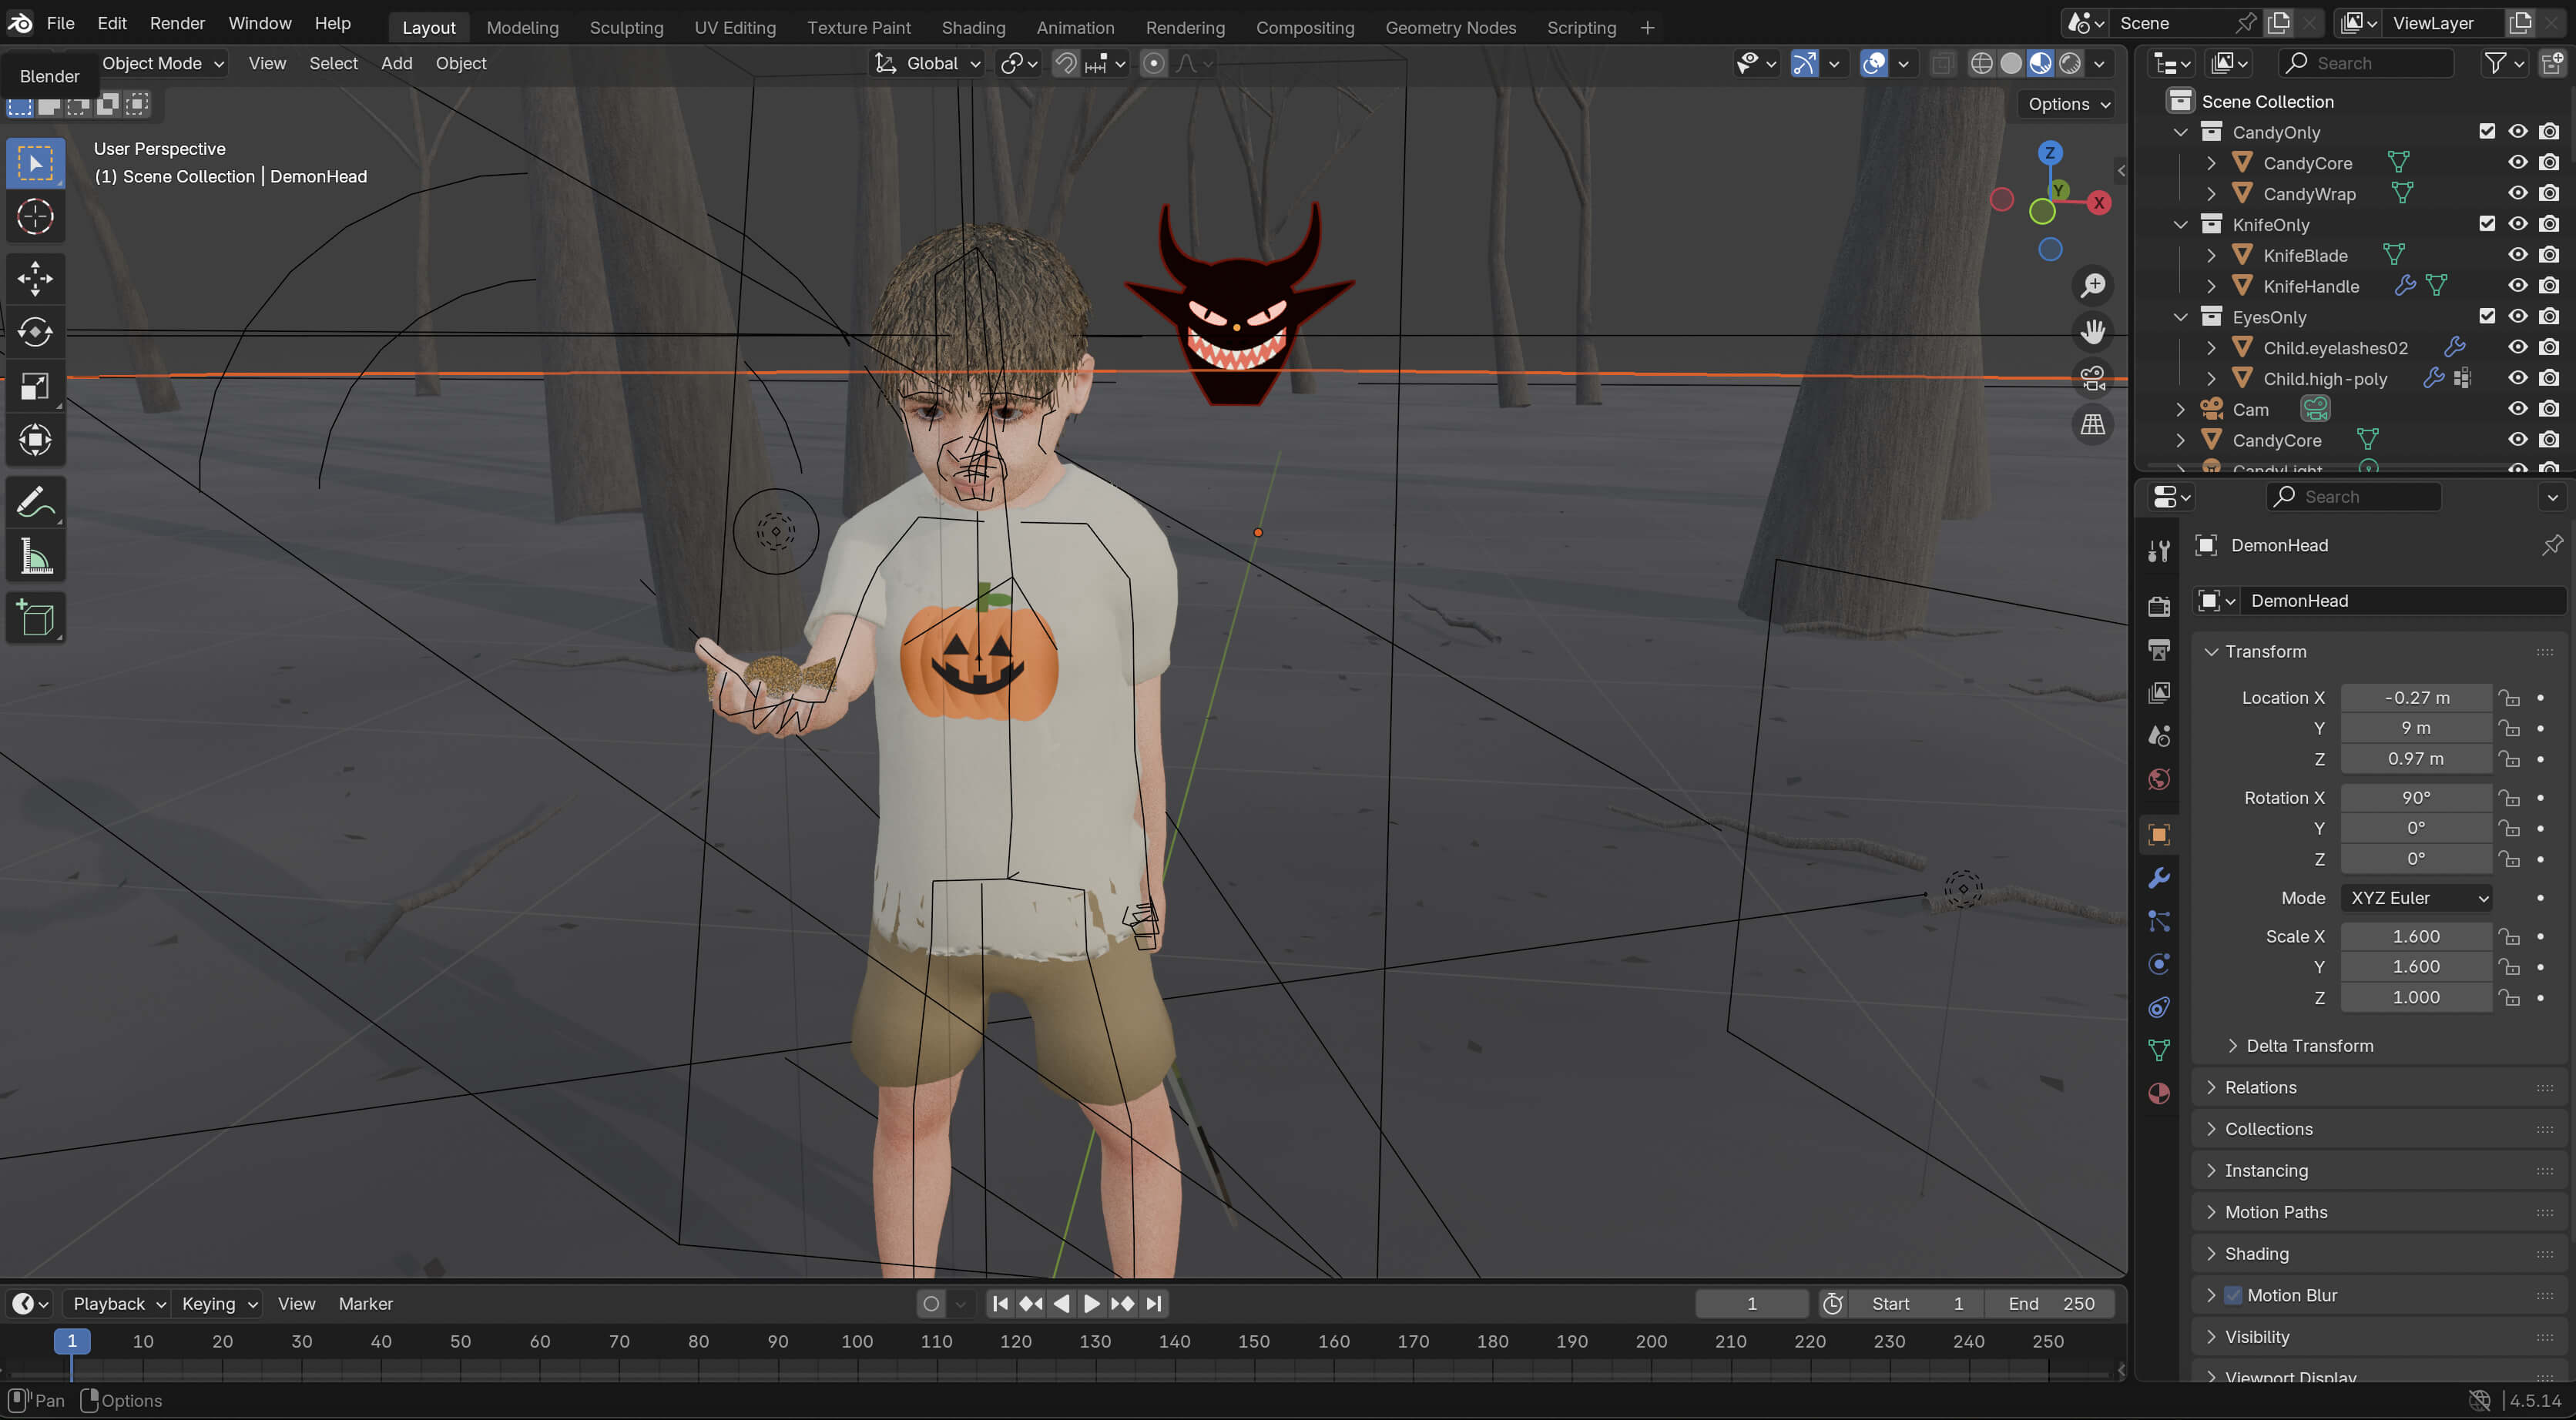Open the Material properties tab

tap(2159, 1093)
